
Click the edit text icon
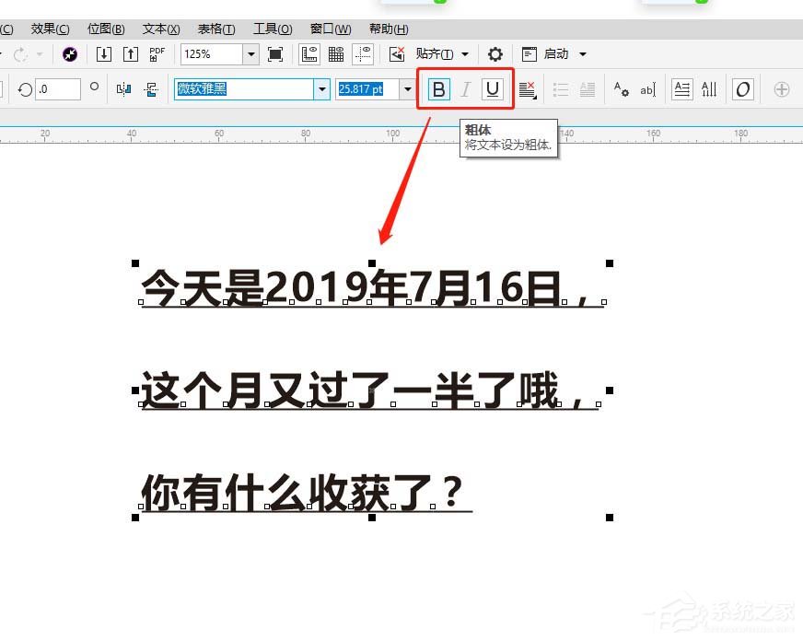(x=647, y=89)
